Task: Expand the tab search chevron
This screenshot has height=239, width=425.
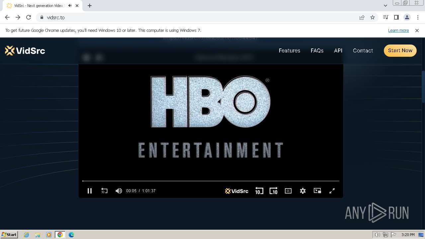Action: (385, 5)
